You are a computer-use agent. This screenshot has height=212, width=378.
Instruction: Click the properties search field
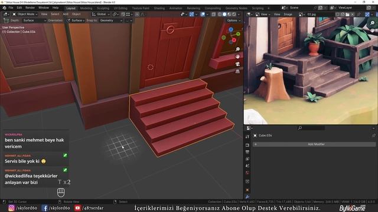[311, 128]
